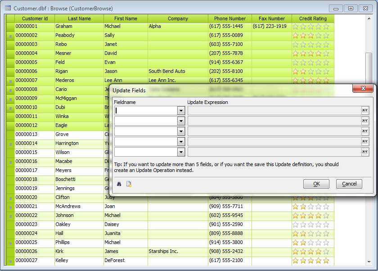Click last name Harrington
The image size is (378, 271).
67,143
